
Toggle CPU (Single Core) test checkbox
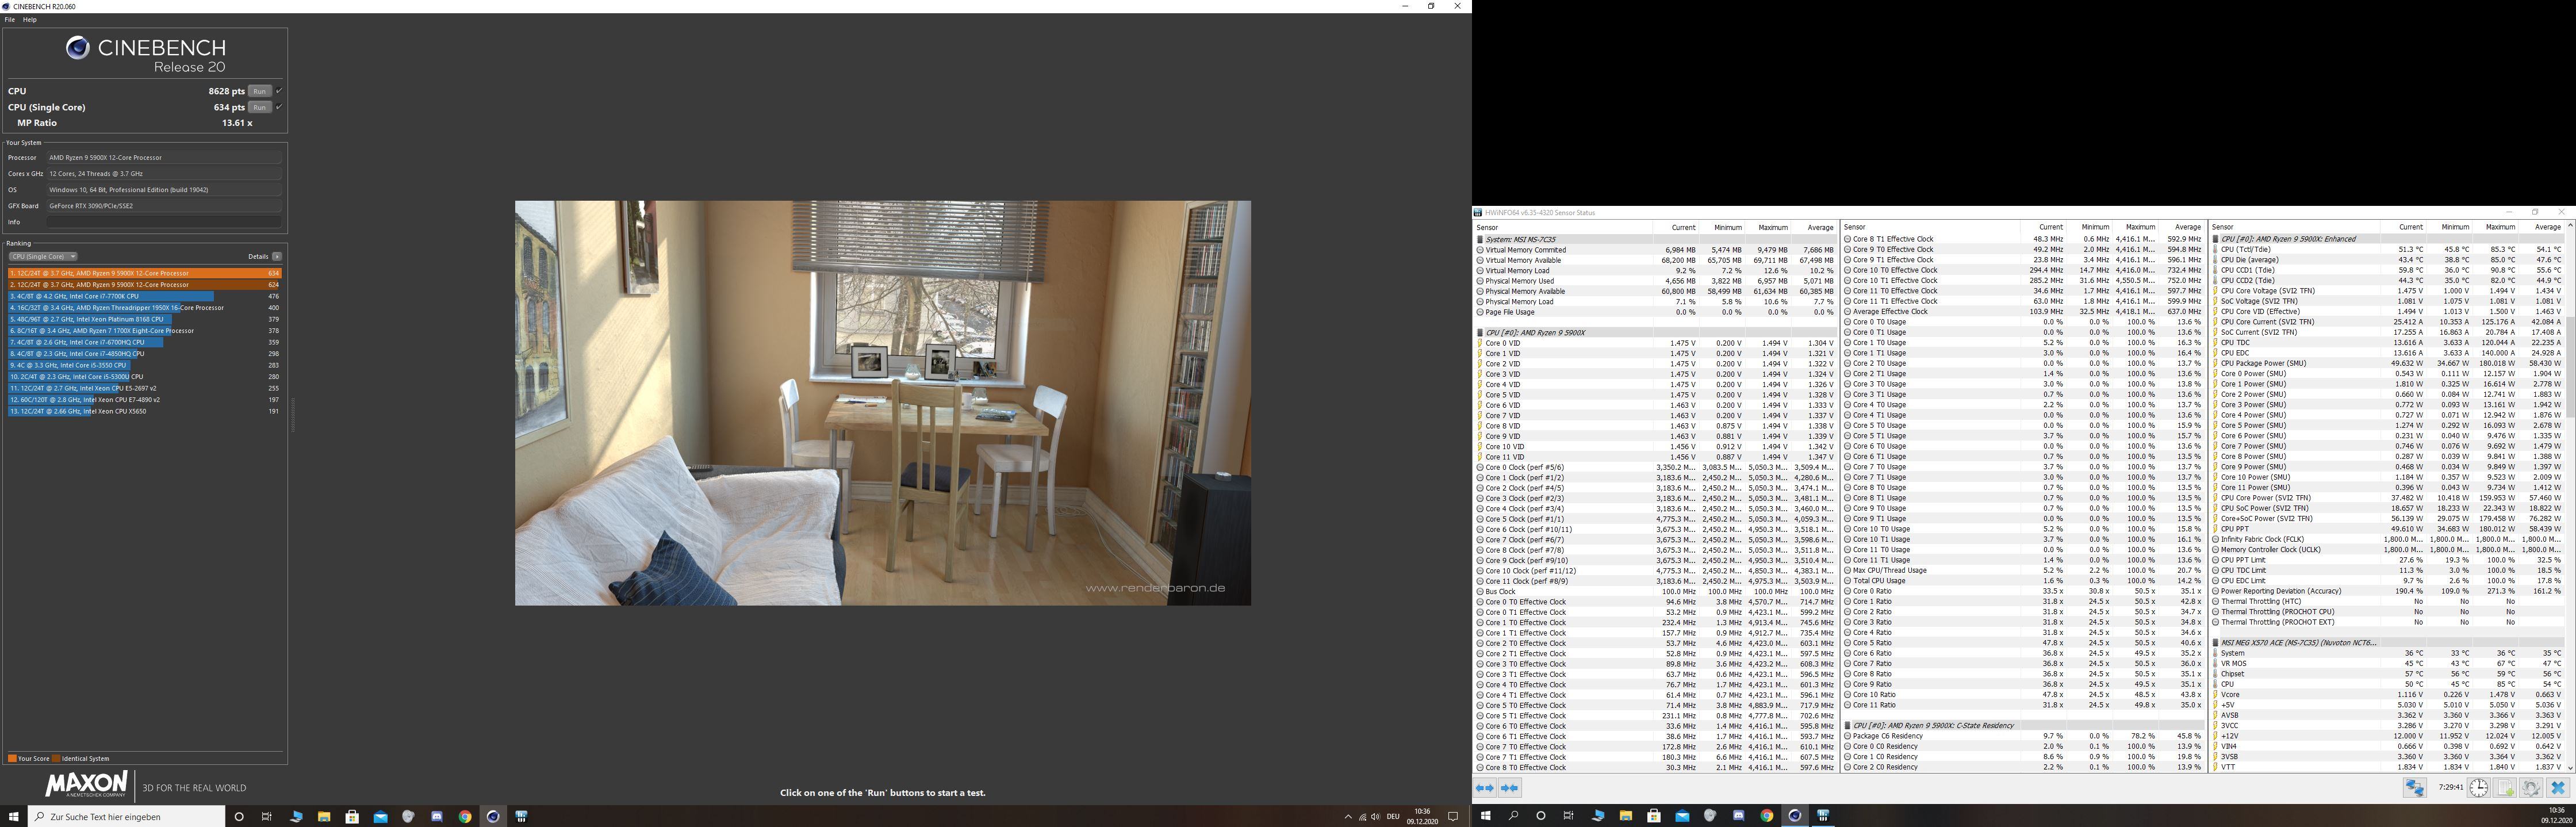[279, 107]
